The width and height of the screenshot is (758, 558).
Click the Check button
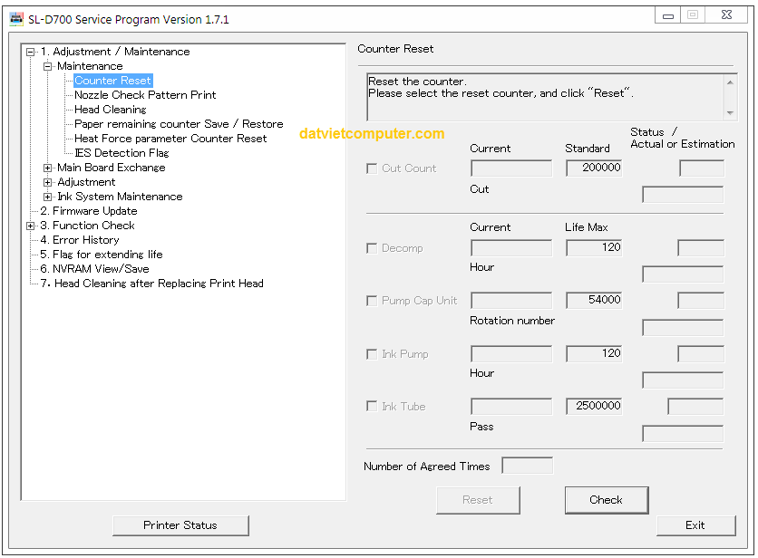606,500
